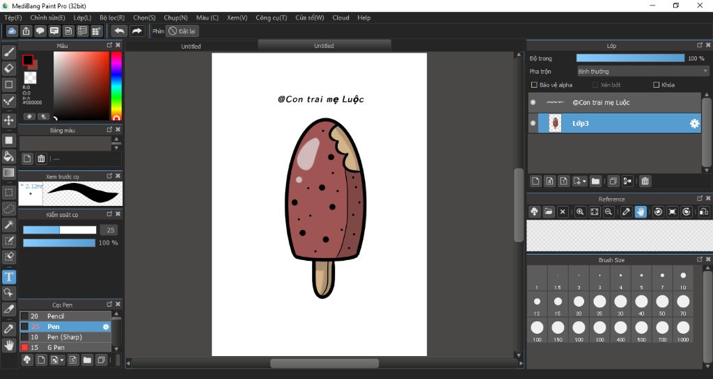713x379 pixels.
Task: Select the Select Eraser tool
Action: point(8,257)
